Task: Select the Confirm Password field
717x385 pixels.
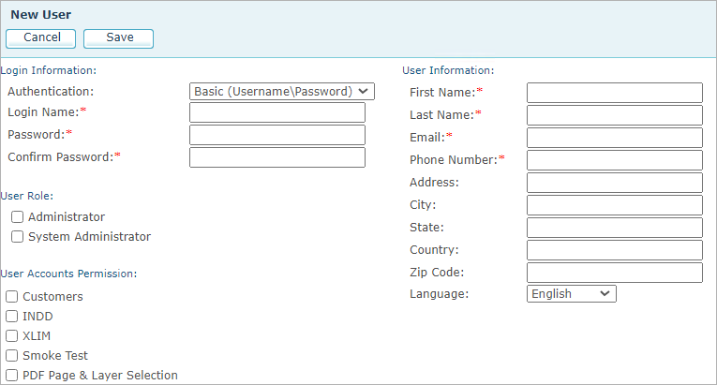Action: [x=277, y=157]
